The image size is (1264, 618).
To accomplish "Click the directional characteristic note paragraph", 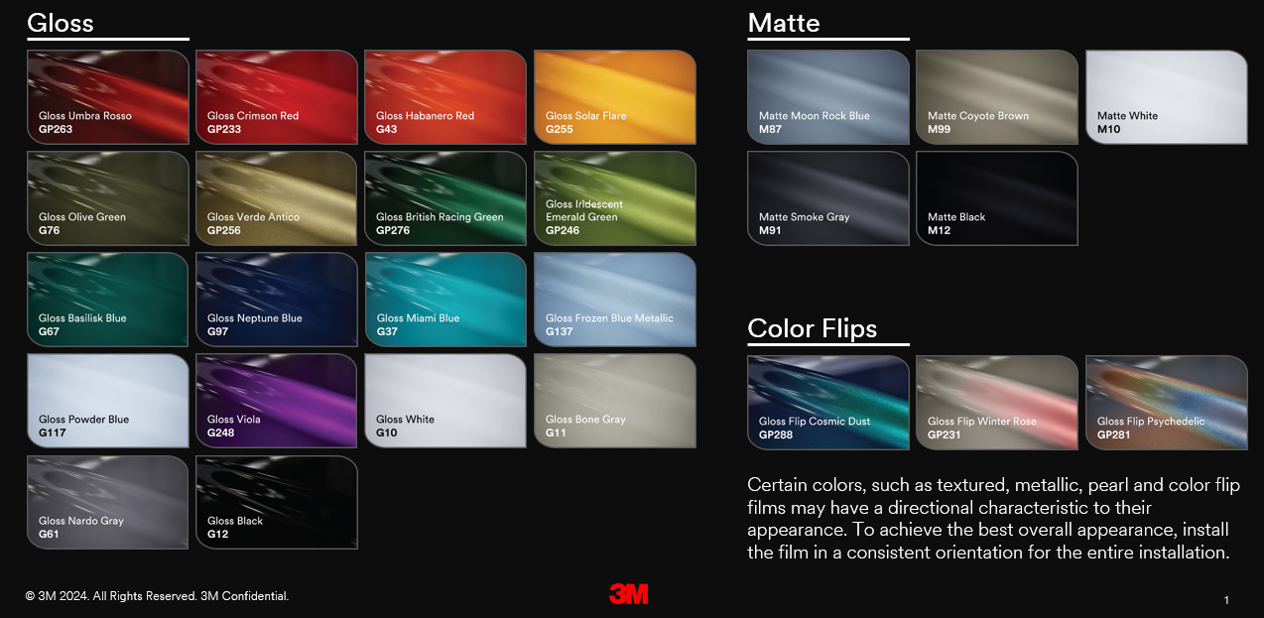I will pos(994,519).
